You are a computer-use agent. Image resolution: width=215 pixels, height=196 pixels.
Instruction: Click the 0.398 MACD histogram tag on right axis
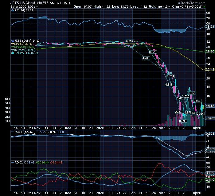[210, 133]
